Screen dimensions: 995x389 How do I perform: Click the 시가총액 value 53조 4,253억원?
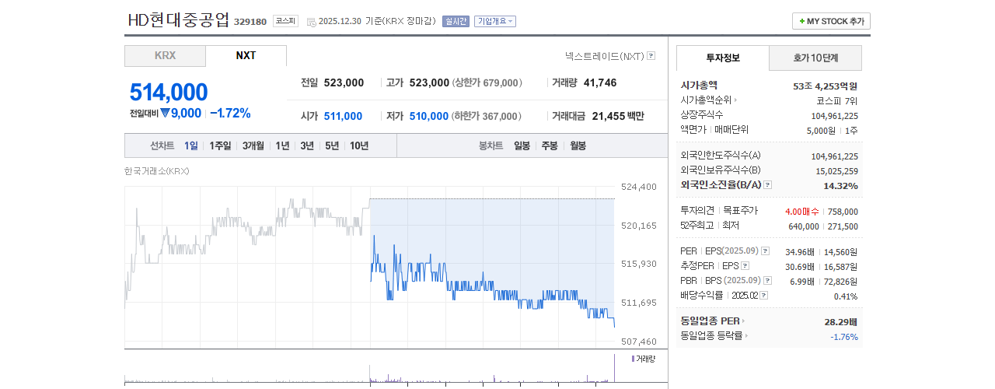(826, 86)
